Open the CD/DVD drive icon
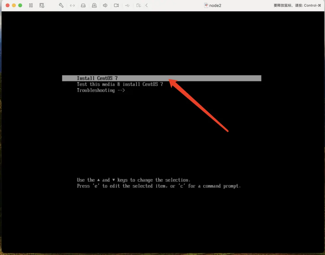The width and height of the screenshot is (325, 255). [x=94, y=5]
